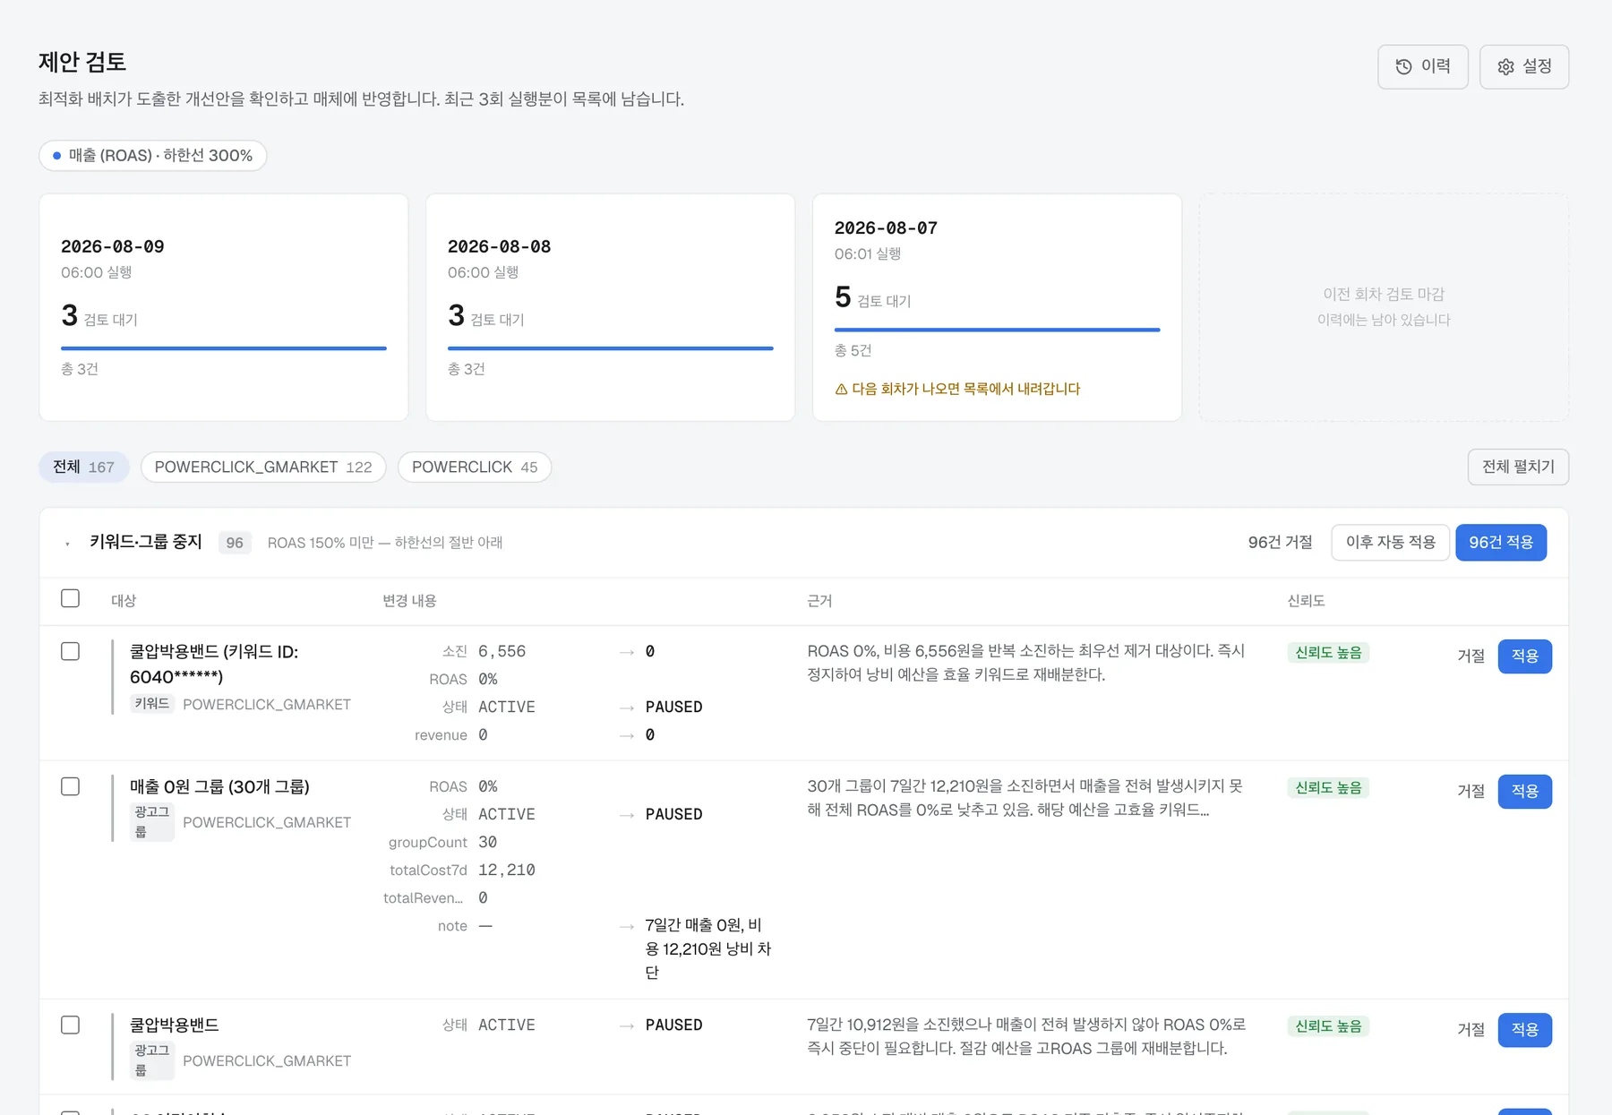1612x1115 pixels.
Task: Click the 키워드 tag under 쿨압박용밴드 keyword
Action: click(151, 704)
